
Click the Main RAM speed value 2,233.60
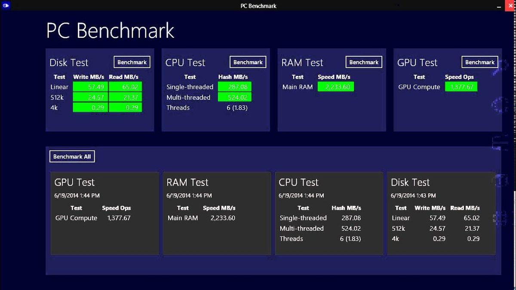coord(336,87)
